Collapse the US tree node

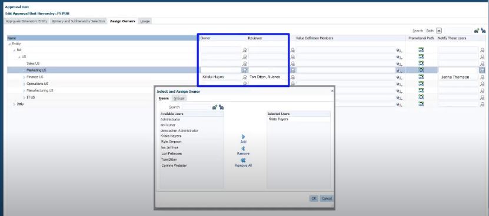pos(19,57)
